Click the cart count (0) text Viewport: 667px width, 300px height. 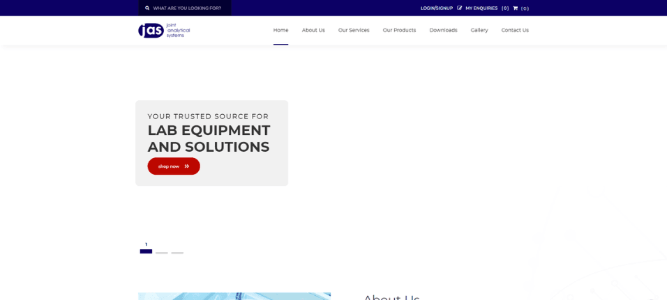pos(525,8)
